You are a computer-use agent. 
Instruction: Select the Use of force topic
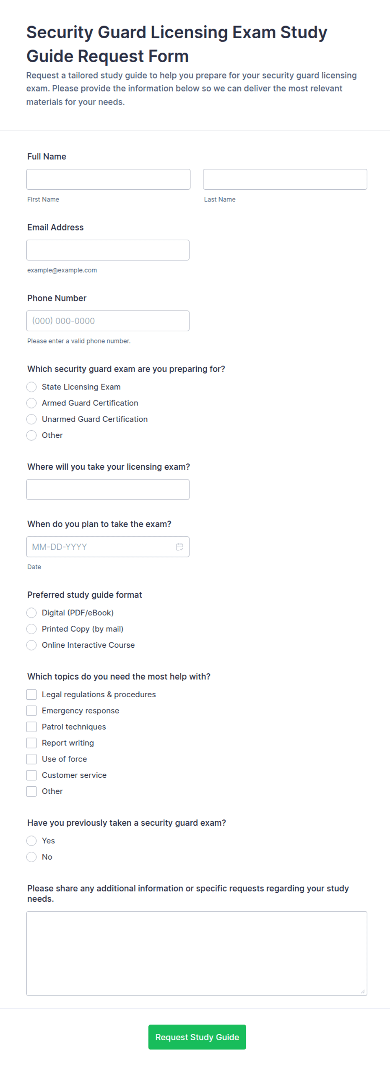click(x=31, y=759)
